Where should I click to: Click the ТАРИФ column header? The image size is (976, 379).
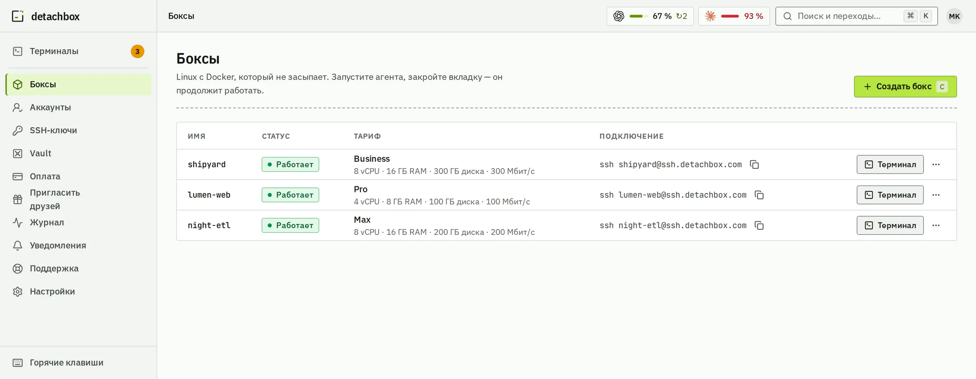367,136
